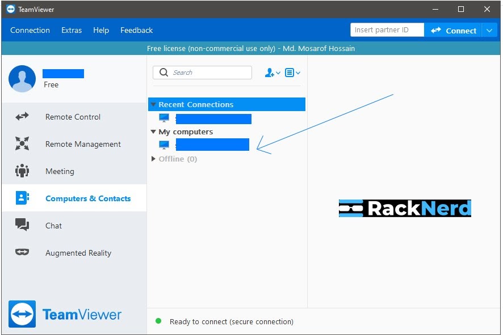The height and width of the screenshot is (335, 503).
Task: Open view options dropdown chevron
Action: (x=298, y=73)
